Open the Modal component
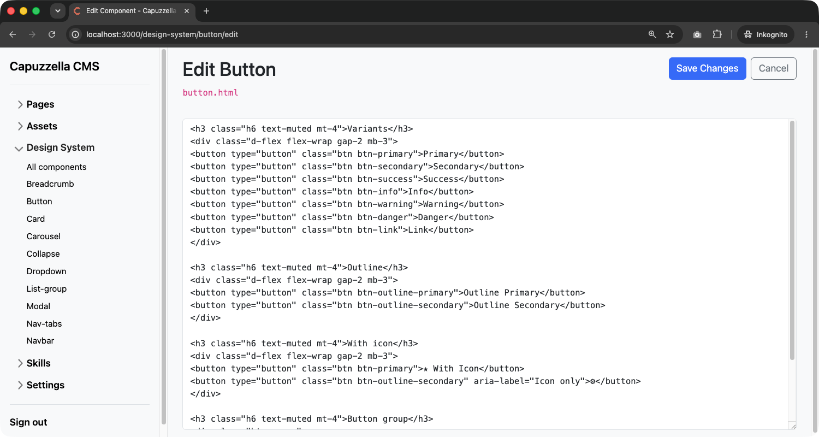The width and height of the screenshot is (819, 437). (38, 306)
